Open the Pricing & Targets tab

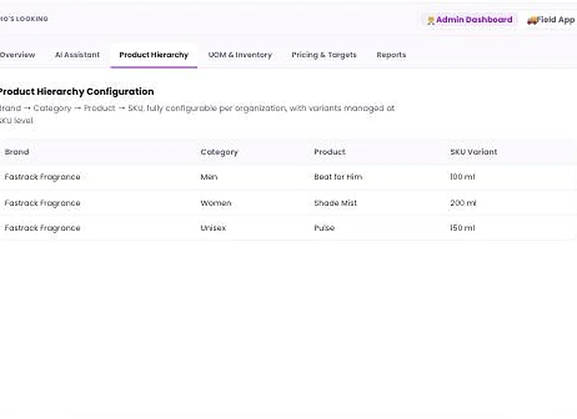pyautogui.click(x=324, y=55)
